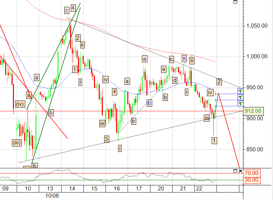The height and width of the screenshot is (200, 273).
Task: Click the 22 date on time axis
Action: tap(199, 188)
